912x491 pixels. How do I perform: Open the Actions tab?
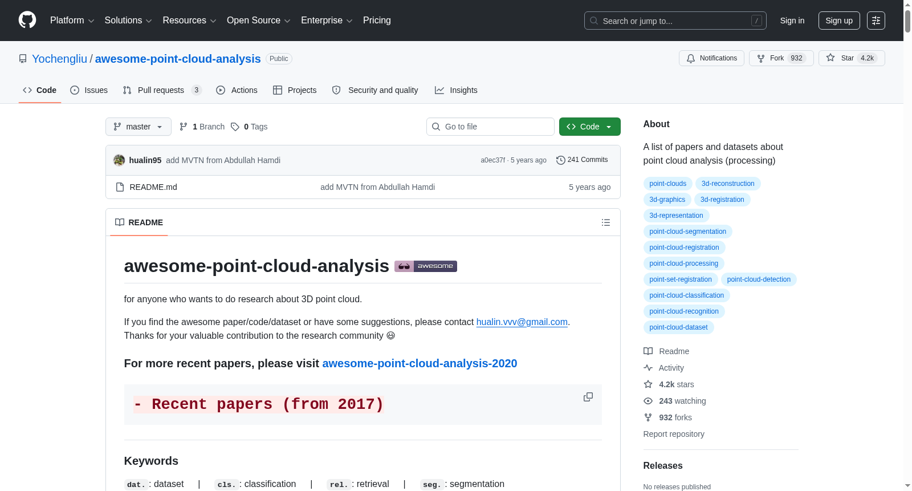coord(237,90)
